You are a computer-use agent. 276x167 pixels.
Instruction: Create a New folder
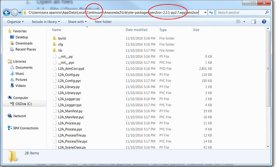click(x=103, y=22)
